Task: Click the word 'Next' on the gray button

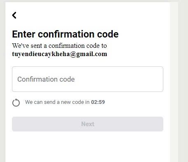Action: (88, 124)
